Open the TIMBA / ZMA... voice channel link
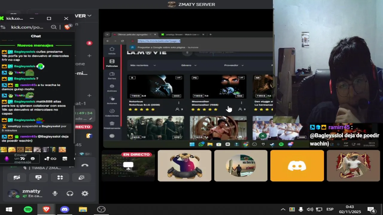Screen dimensions: 383x215 (46, 168)
